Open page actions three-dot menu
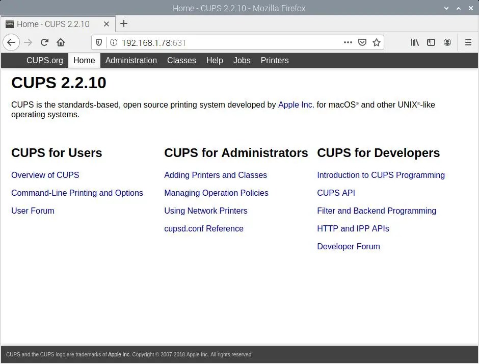Image resolution: width=479 pixels, height=364 pixels. 348,42
